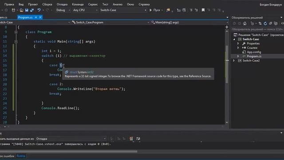This screenshot has height=160, width=284.
Task: Click the editor vertical scrollbar down arrow
Action: tap(227, 123)
